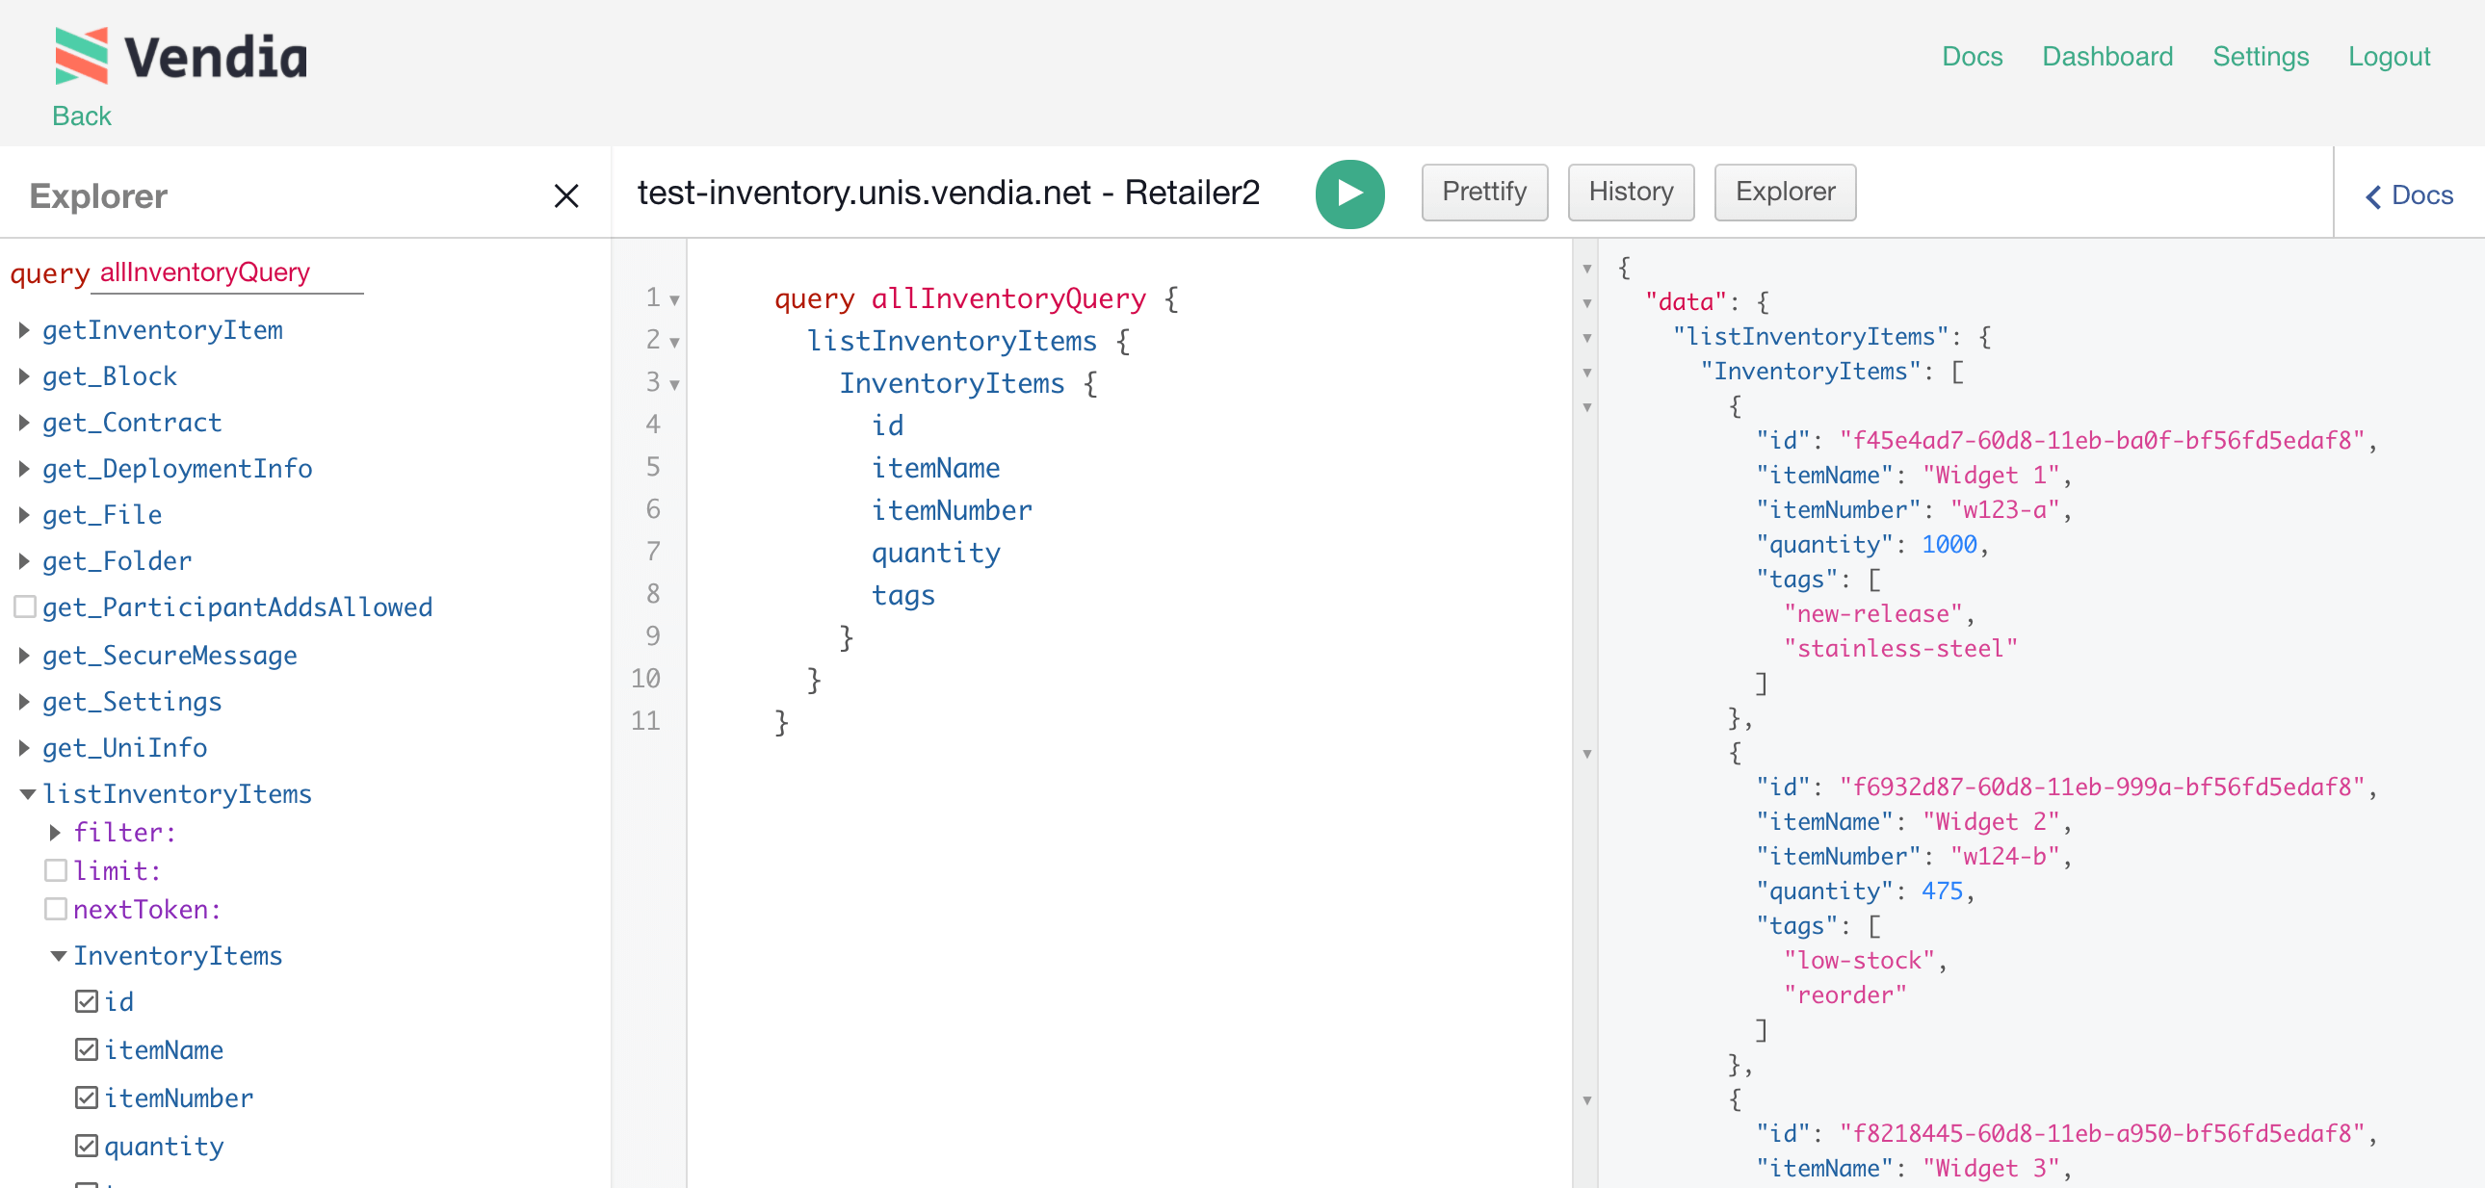Click 'quantity' on editor line 7
This screenshot has width=2485, height=1188.
pyautogui.click(x=936, y=554)
